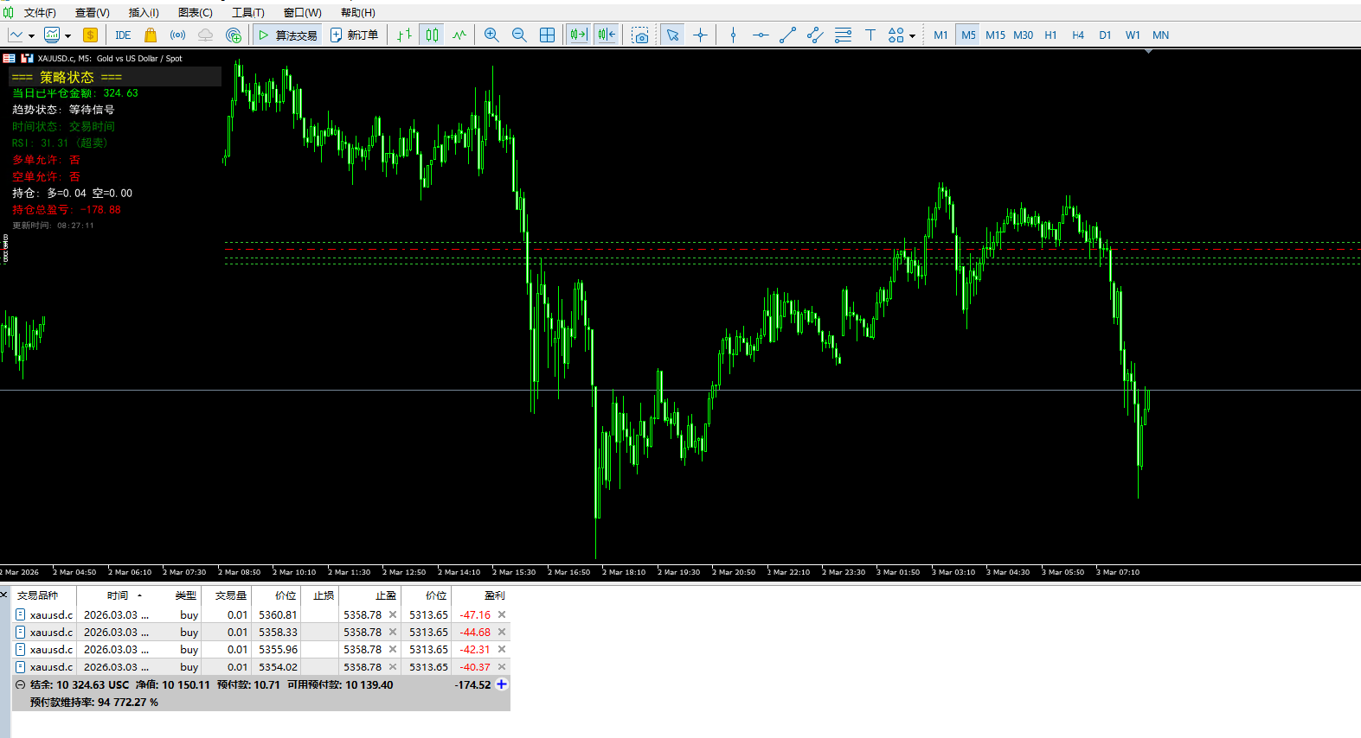Switch chart to line chart type
This screenshot has height=738, width=1361.
[x=459, y=35]
